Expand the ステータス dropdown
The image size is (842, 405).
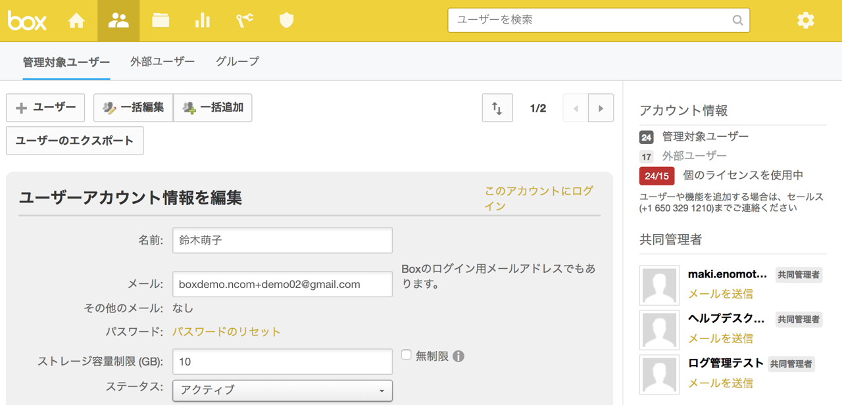coord(282,391)
